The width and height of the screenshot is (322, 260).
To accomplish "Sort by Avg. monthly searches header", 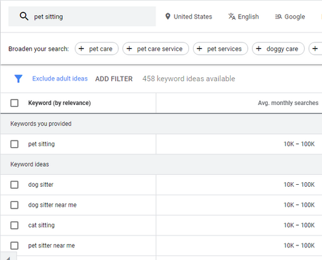I will pyautogui.click(x=288, y=103).
